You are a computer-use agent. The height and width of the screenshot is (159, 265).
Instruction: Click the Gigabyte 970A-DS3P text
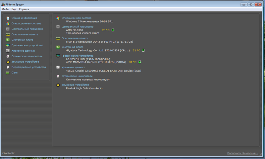click(x=98, y=50)
